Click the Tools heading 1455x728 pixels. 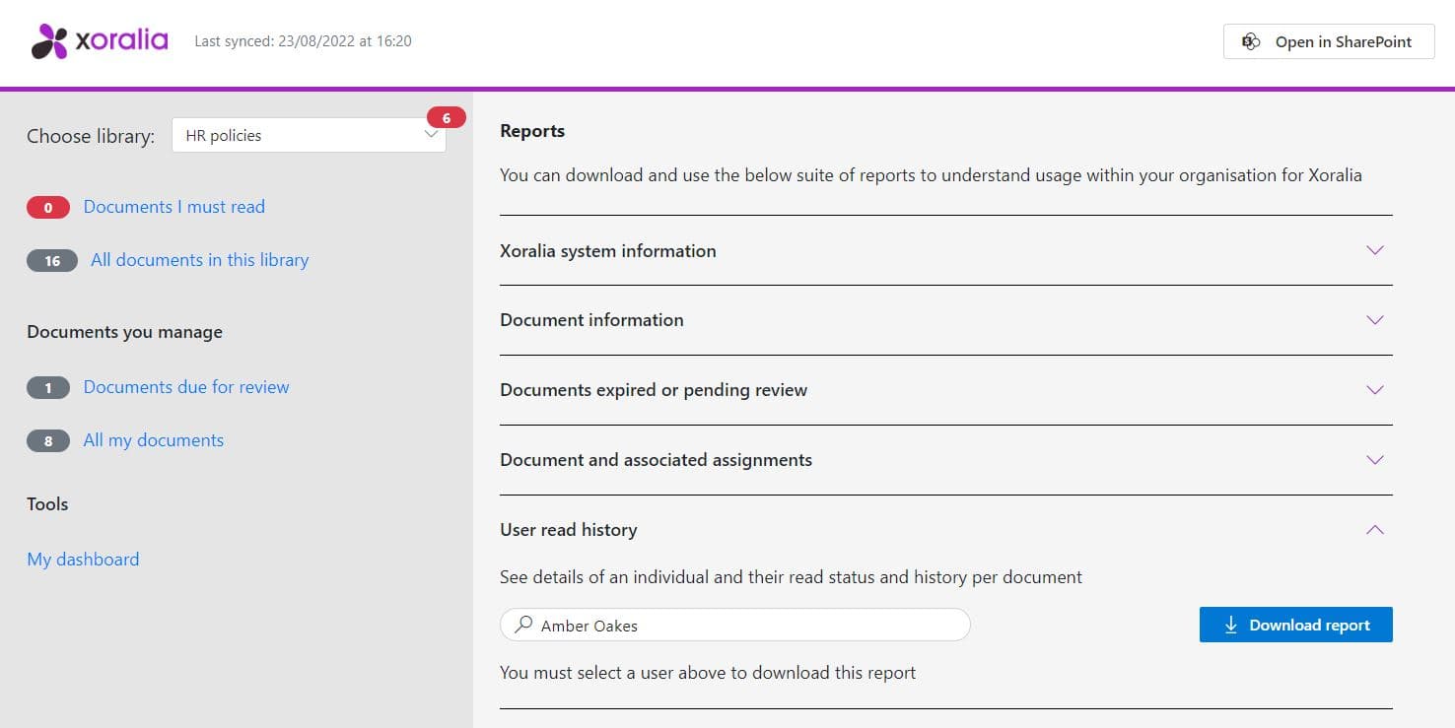(47, 504)
